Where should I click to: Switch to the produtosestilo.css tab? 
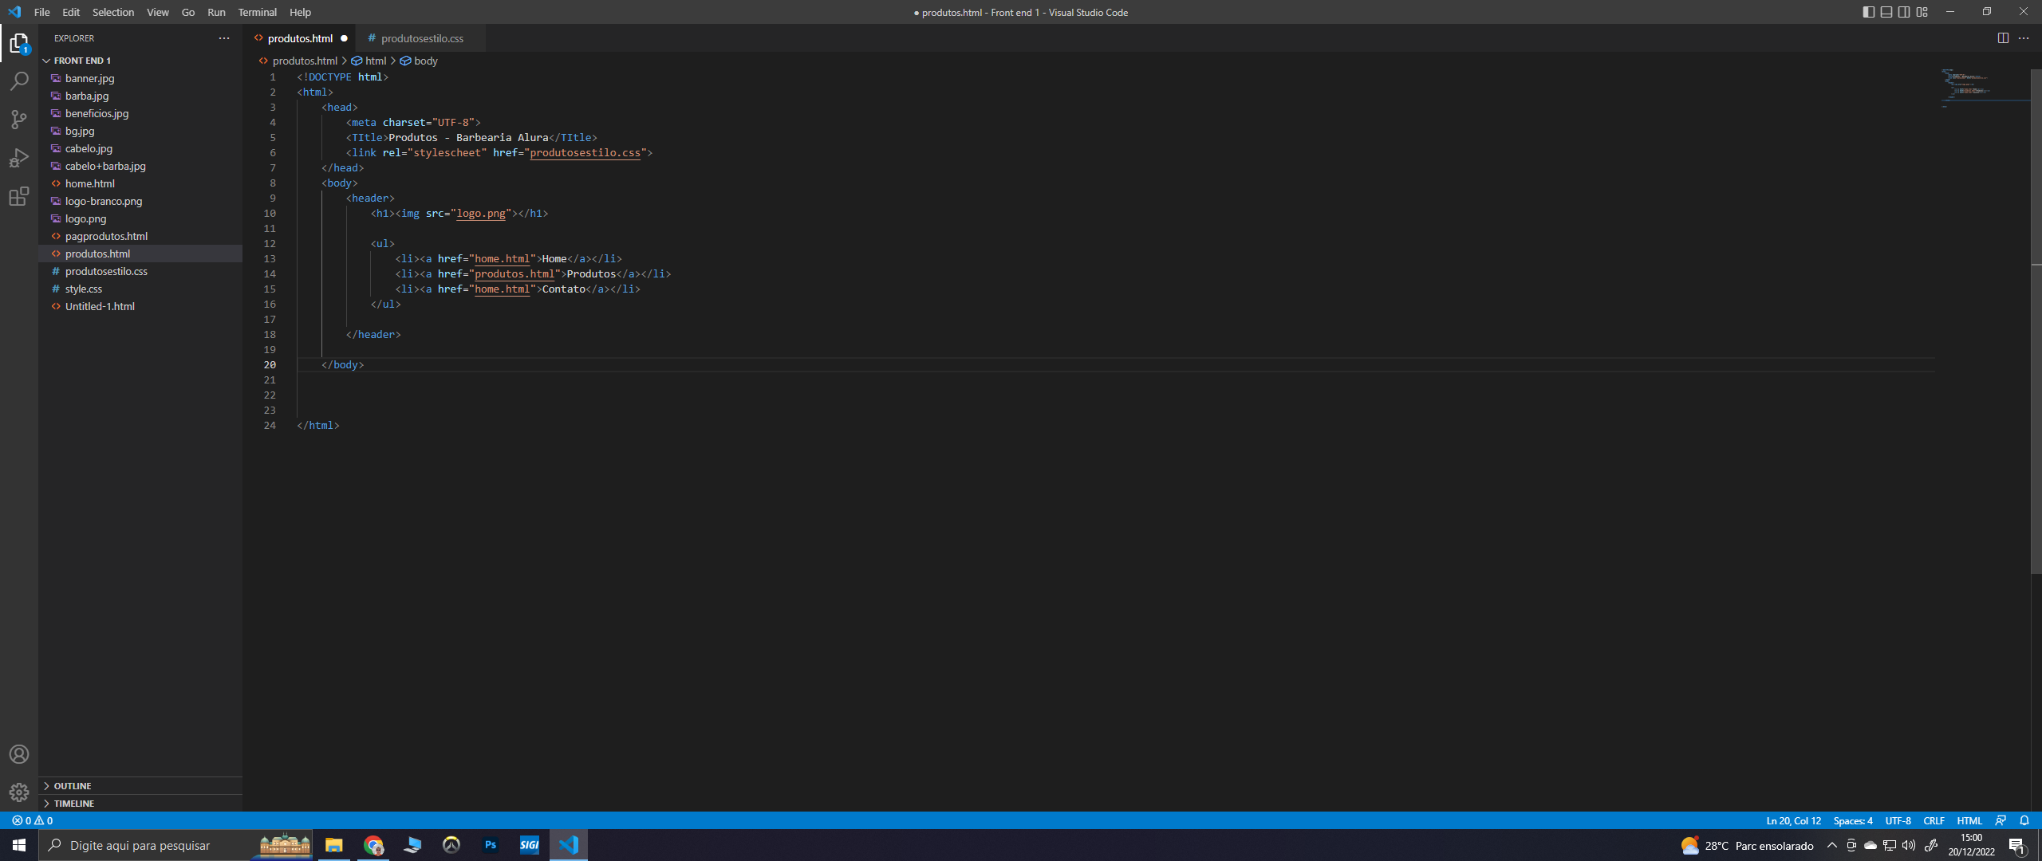coord(421,38)
